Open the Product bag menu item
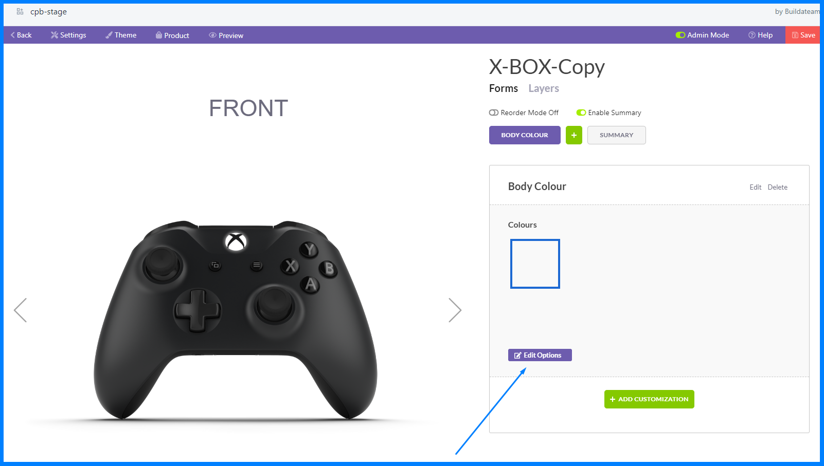Screen dimensions: 824x466 172,35
